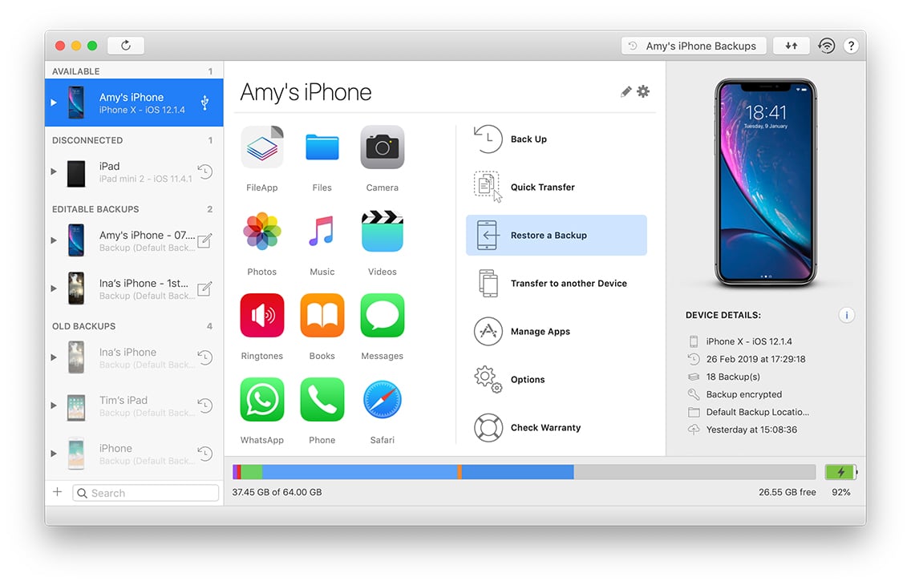Click the OLD BACKUPS section header

click(83, 326)
